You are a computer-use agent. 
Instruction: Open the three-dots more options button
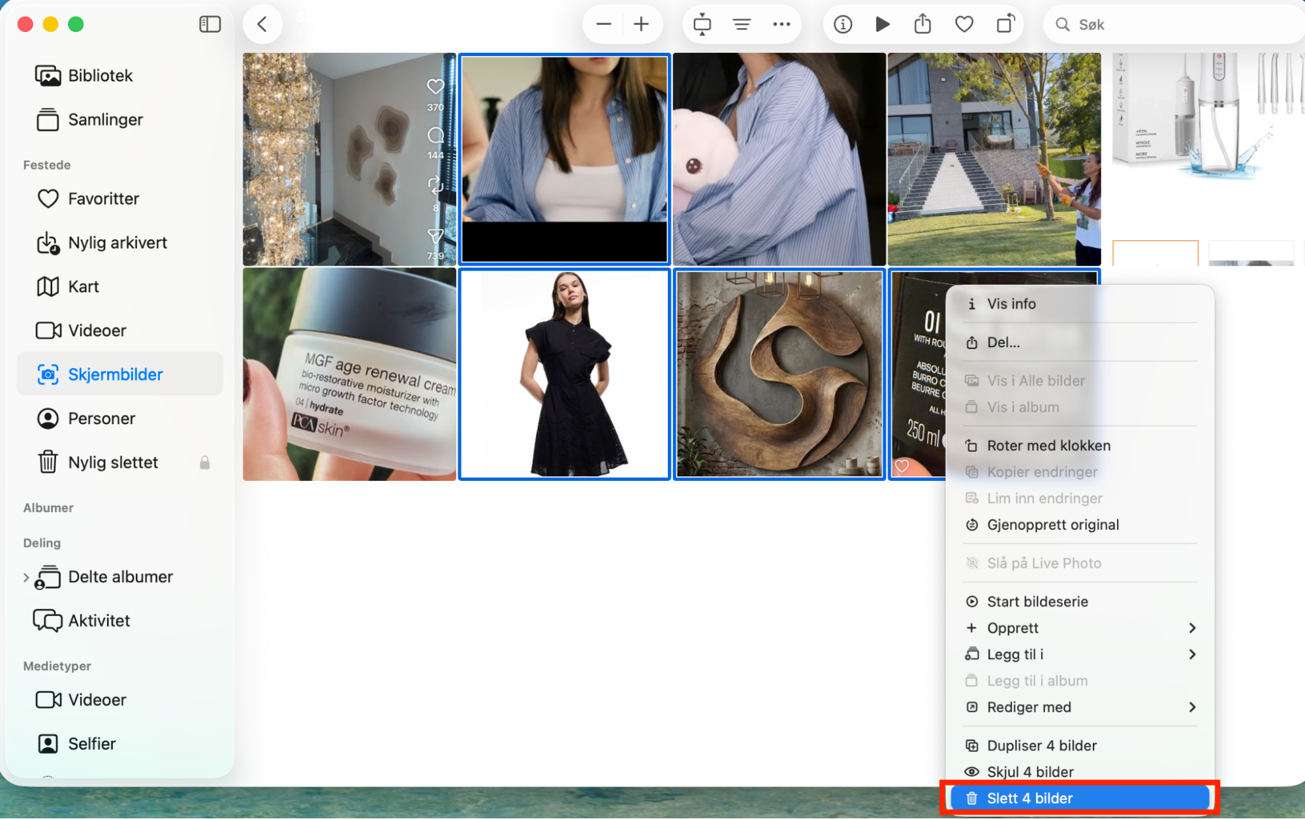[781, 25]
